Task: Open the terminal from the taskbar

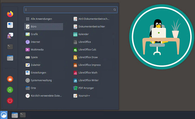Action: click(23, 115)
